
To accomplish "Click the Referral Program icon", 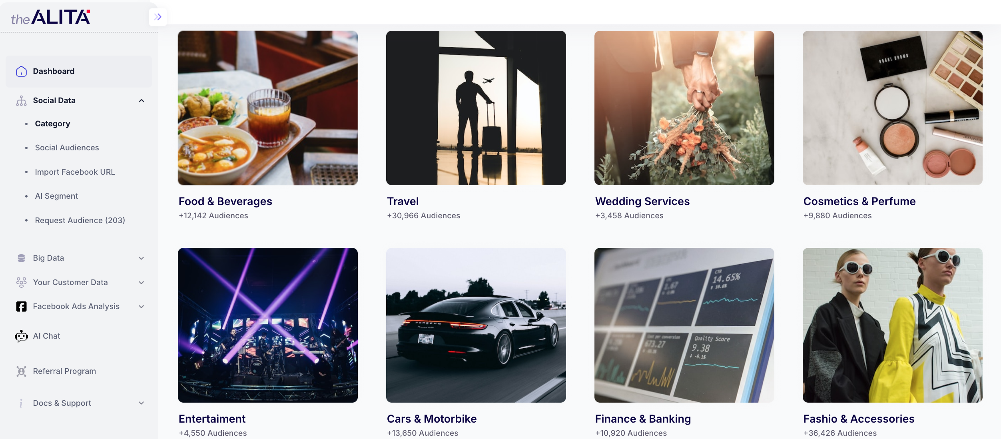I will coord(21,371).
